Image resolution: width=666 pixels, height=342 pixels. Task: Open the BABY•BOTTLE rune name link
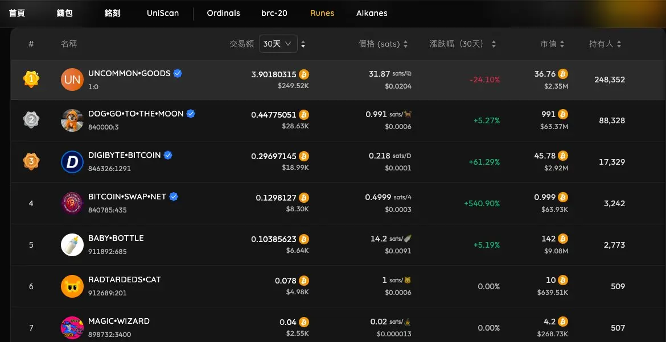pos(116,238)
